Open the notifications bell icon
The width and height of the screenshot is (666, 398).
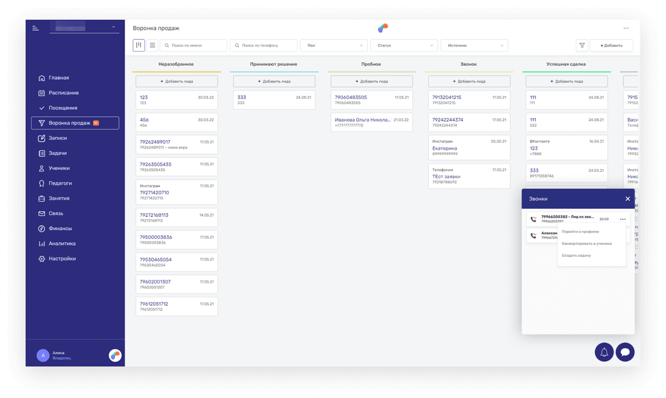click(x=604, y=352)
